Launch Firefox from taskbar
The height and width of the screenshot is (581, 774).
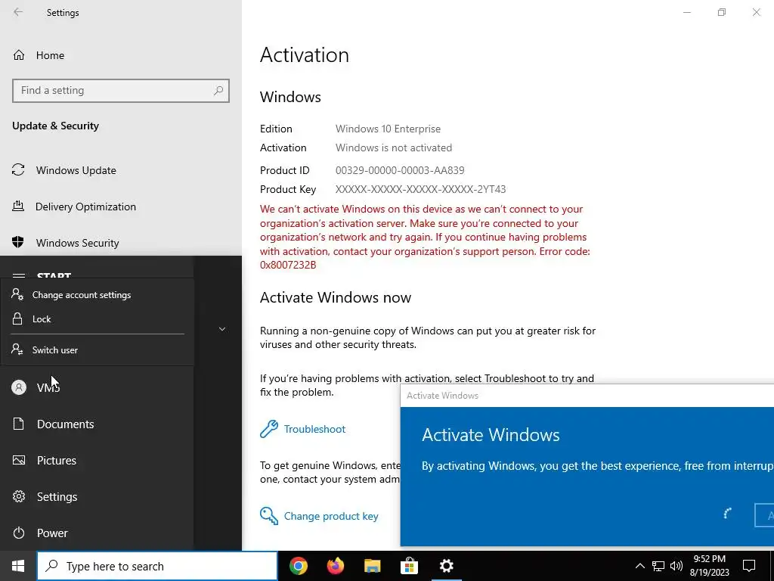[x=336, y=566]
